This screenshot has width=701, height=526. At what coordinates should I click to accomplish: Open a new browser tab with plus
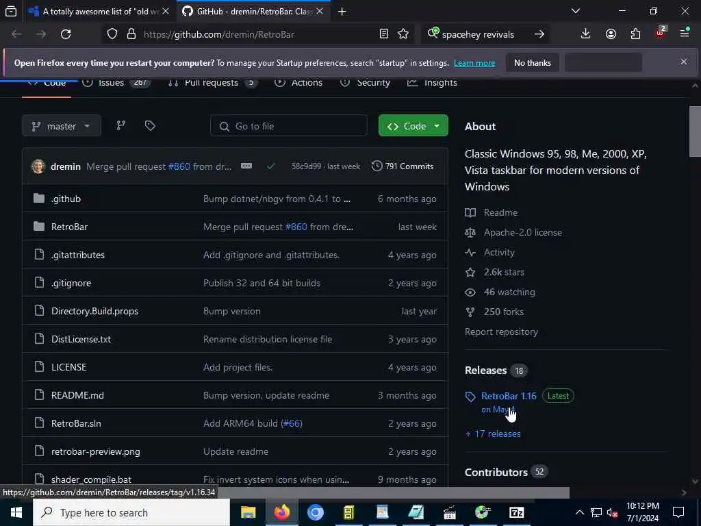tap(342, 12)
